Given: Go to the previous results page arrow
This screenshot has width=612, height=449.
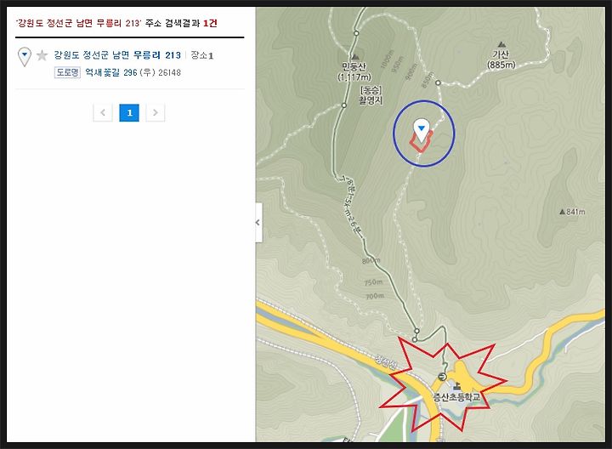Looking at the screenshot, I should click(x=103, y=113).
